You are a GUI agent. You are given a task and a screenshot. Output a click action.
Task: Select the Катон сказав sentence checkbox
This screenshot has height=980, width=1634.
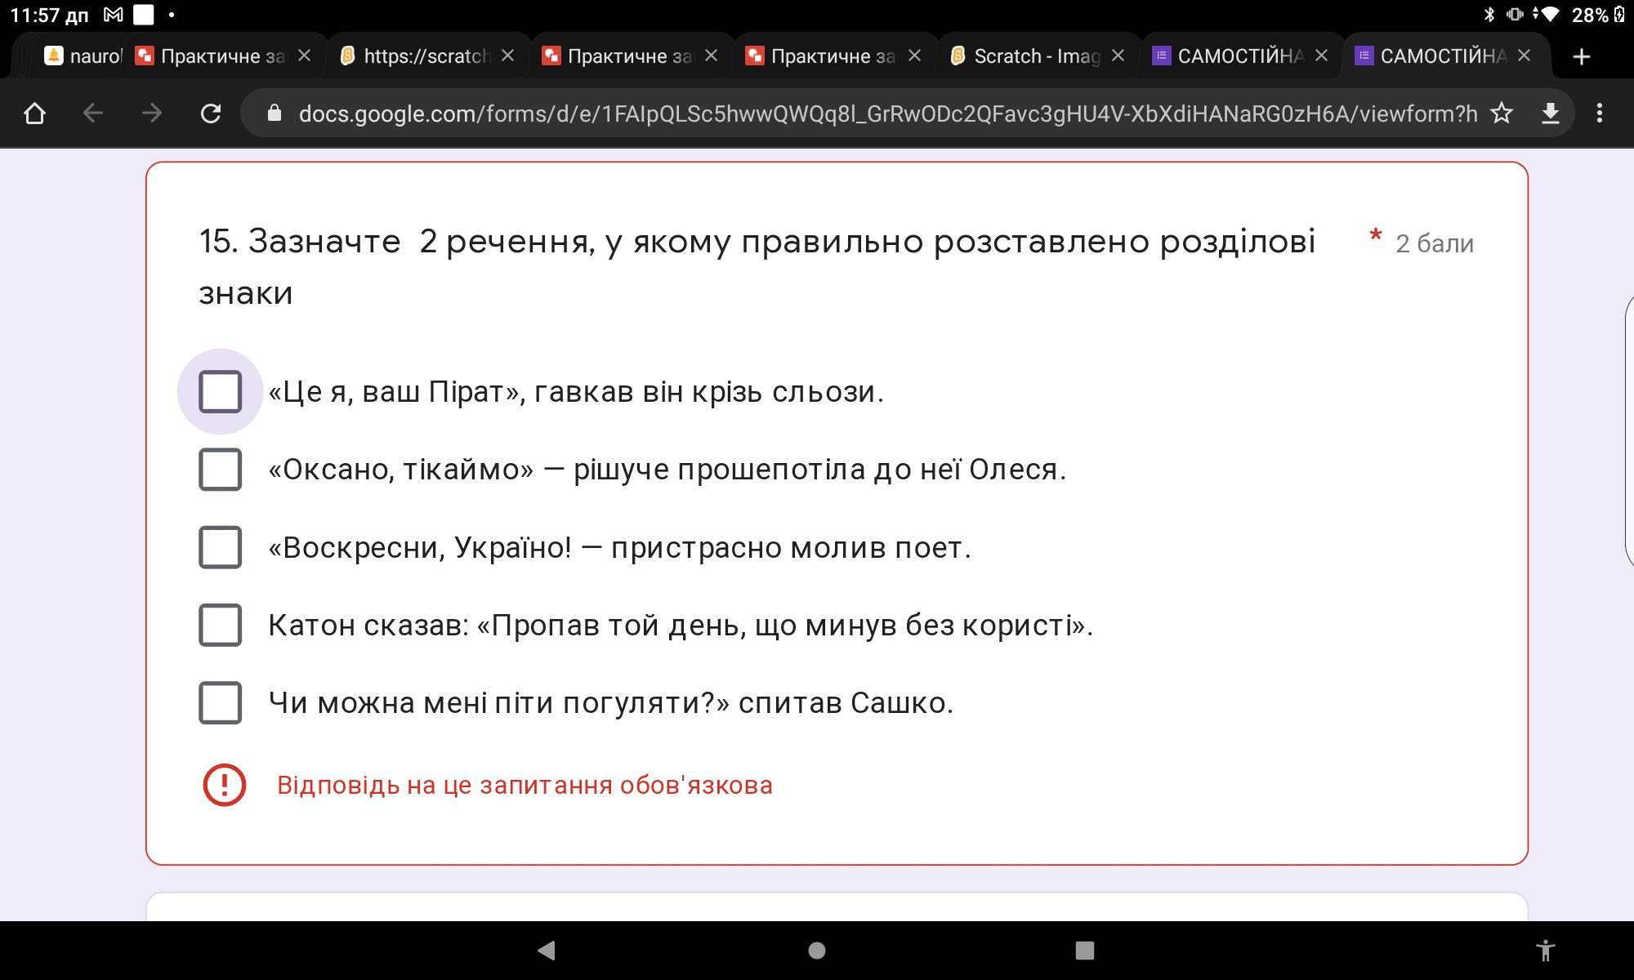click(221, 625)
